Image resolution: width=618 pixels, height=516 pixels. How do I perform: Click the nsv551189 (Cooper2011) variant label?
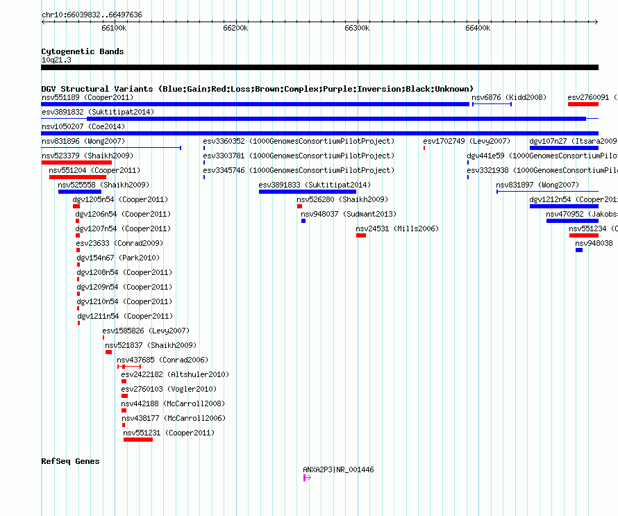tap(87, 97)
